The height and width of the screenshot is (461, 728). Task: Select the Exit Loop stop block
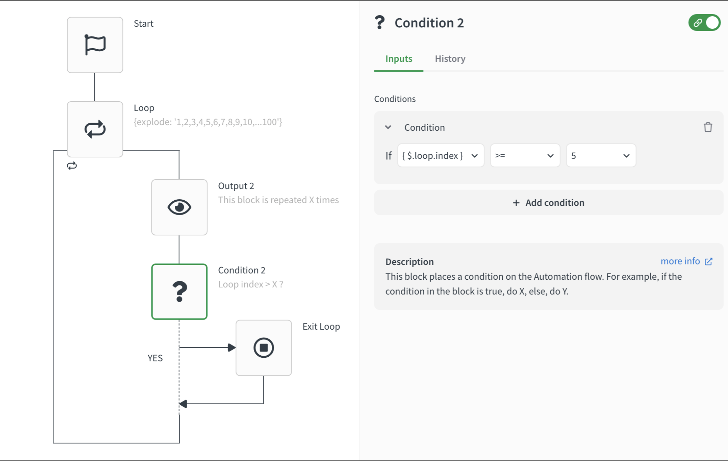pyautogui.click(x=263, y=348)
